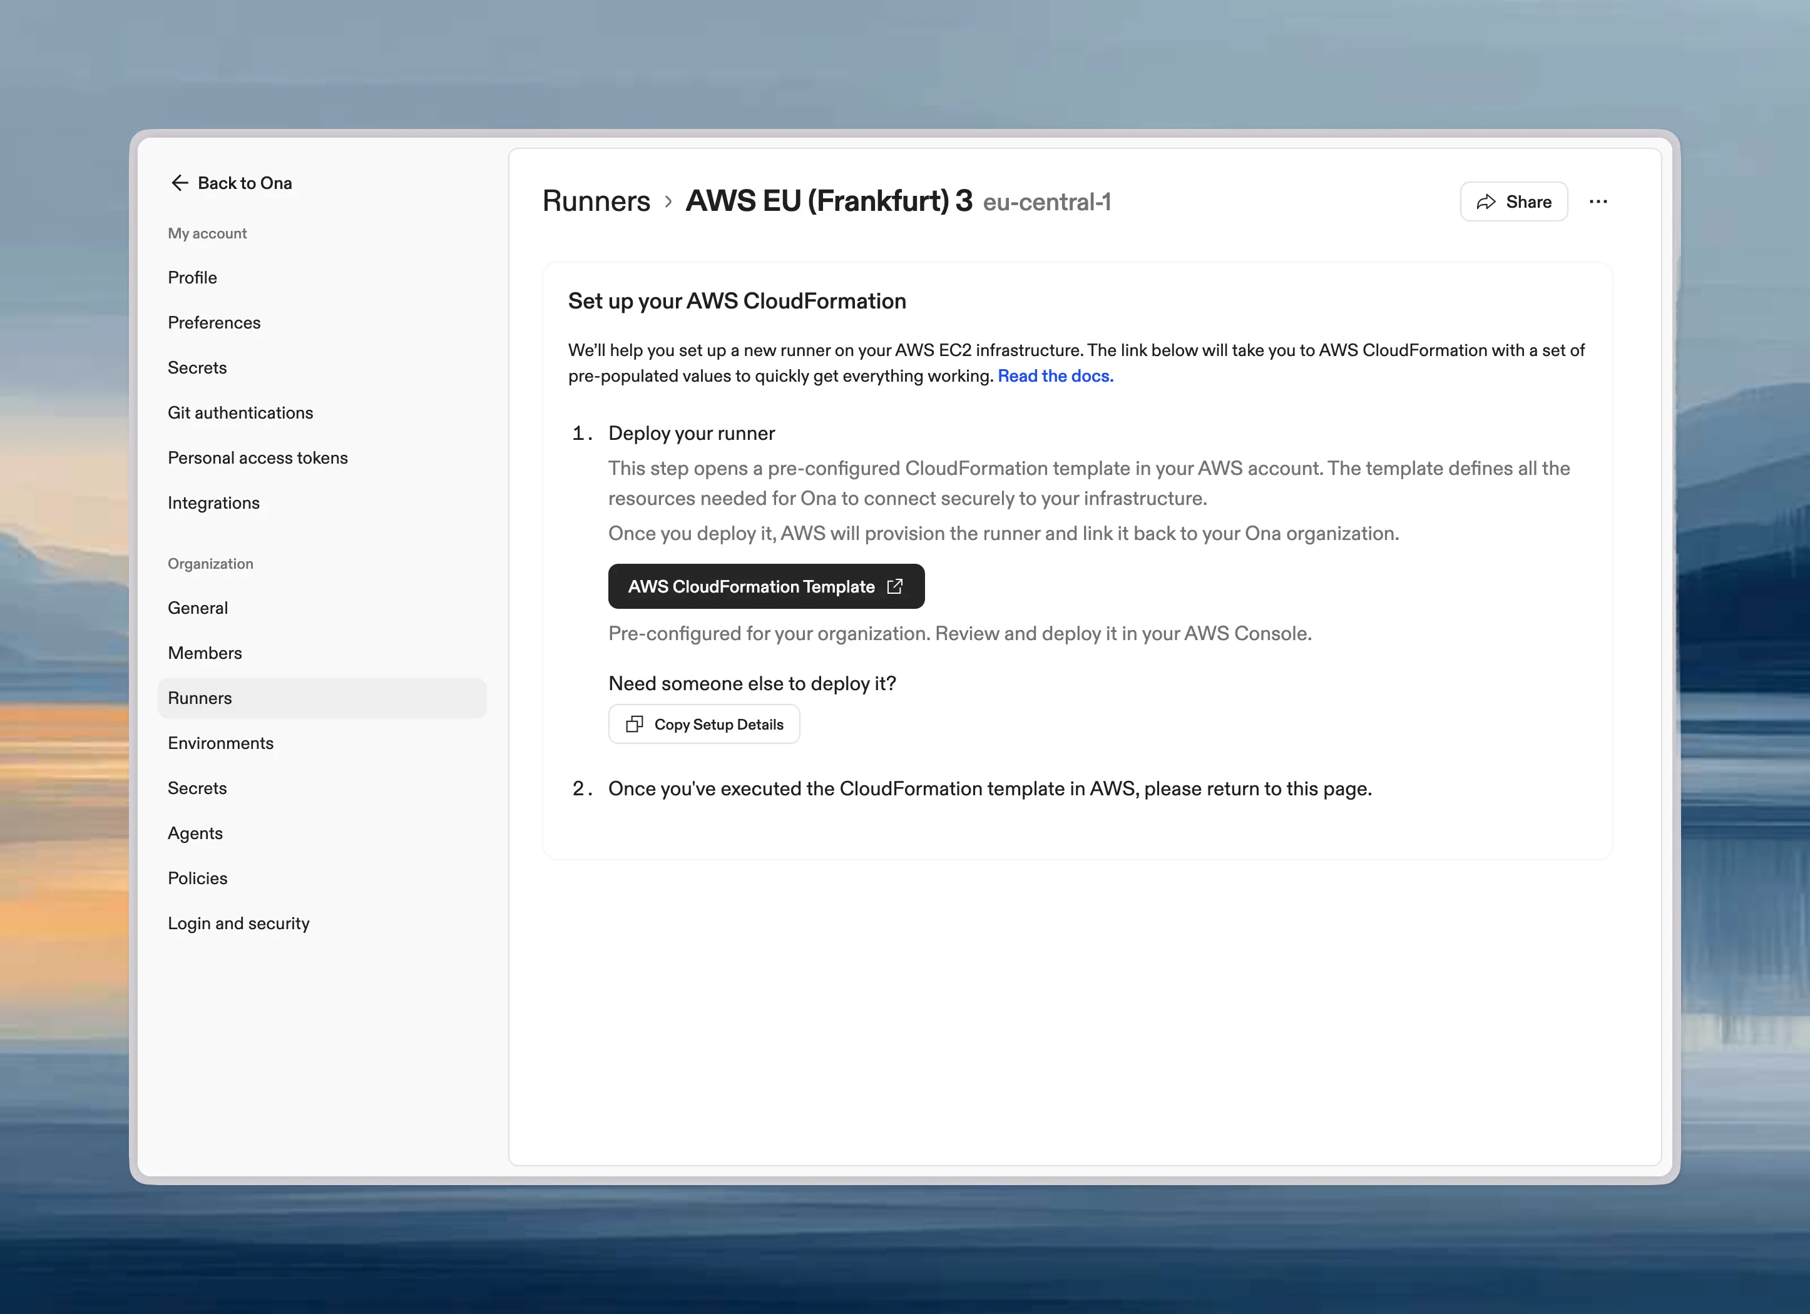The height and width of the screenshot is (1314, 1810).
Task: Select Runners in the sidebar
Action: coord(322,698)
